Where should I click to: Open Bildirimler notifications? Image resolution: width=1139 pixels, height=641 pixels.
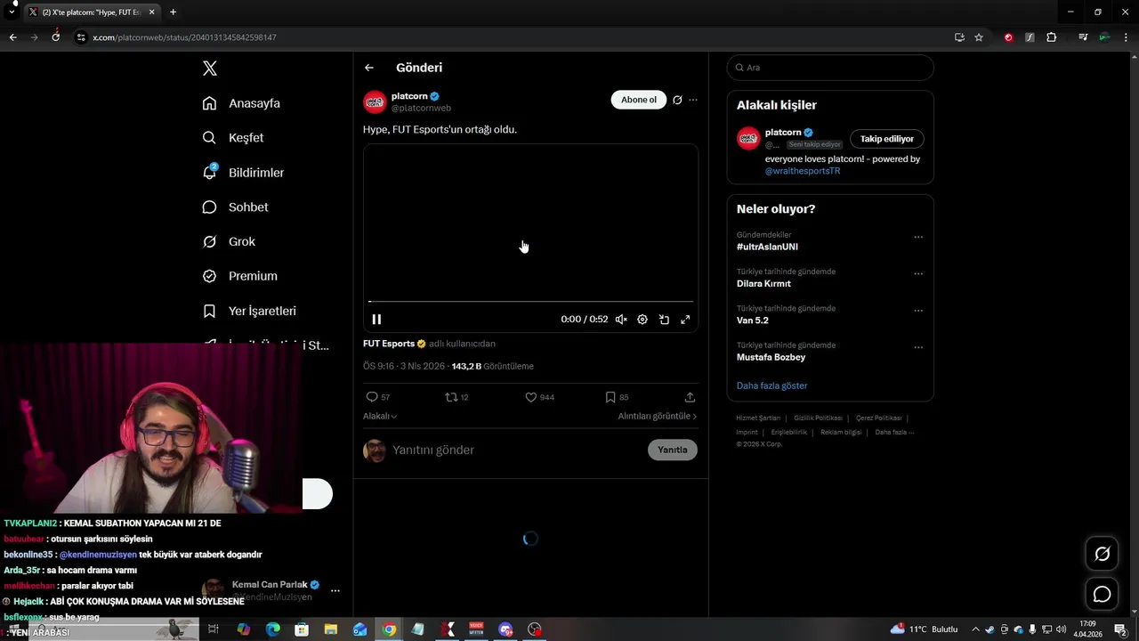pos(243,173)
